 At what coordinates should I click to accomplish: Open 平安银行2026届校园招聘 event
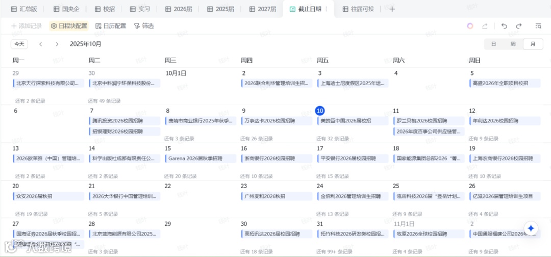353,159
